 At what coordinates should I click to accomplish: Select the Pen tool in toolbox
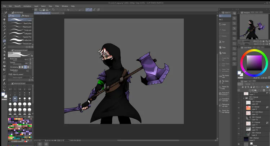(x=4, y=41)
